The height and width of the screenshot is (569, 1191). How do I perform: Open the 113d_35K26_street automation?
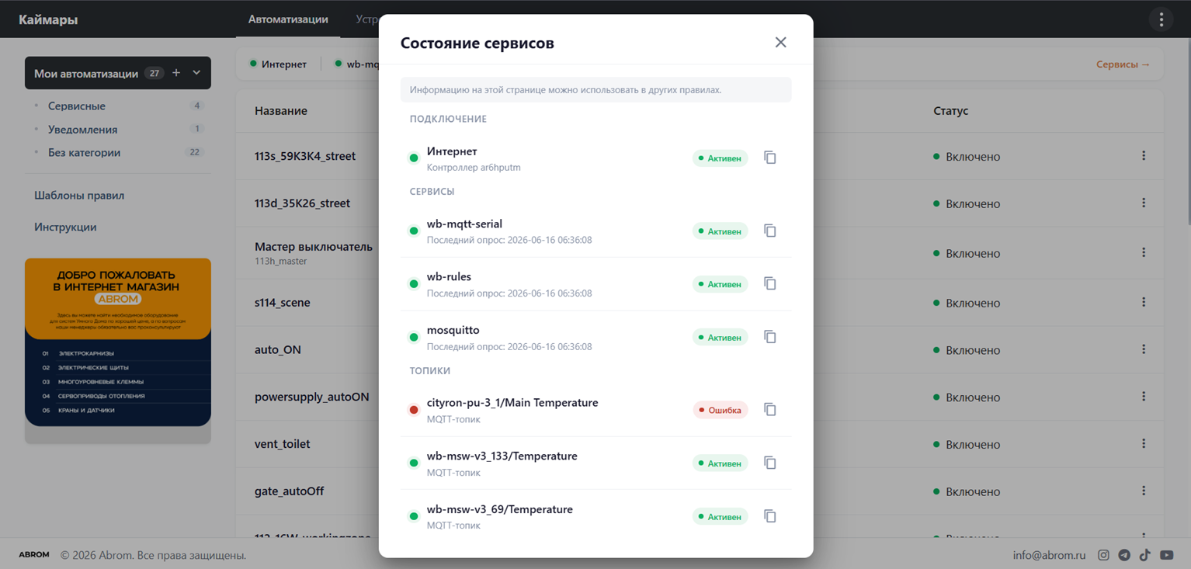tap(302, 203)
